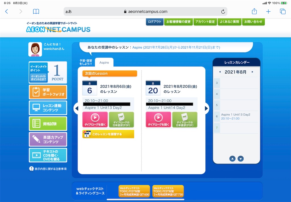
Task: Open レッスン連動コンテンツ in the sidebar
Action: click(x=48, y=108)
